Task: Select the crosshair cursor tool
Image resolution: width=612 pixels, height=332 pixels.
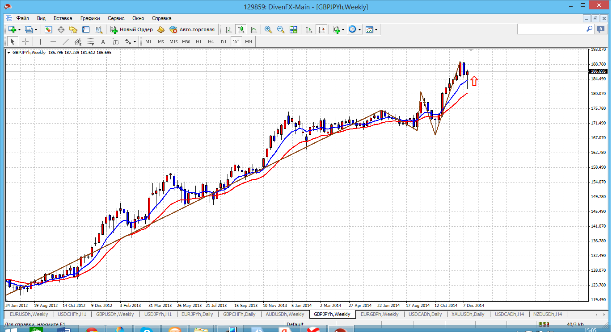Action: [x=25, y=41]
